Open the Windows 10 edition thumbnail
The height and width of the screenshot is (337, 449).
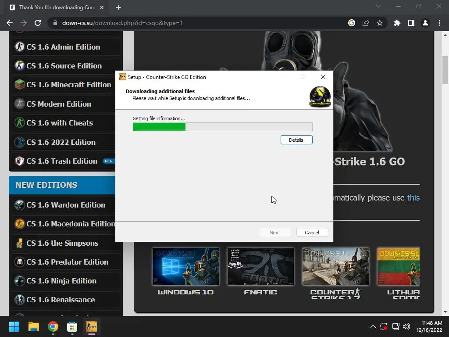click(x=185, y=266)
